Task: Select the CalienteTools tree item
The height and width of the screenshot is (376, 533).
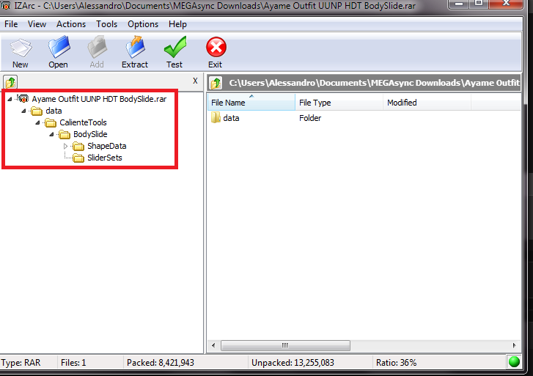Action: (x=84, y=122)
